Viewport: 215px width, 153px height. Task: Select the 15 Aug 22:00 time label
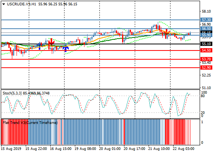click(36, 149)
